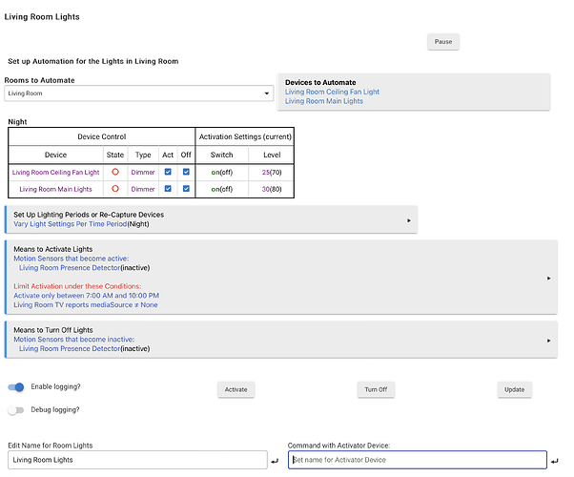Screen dimensions: 574x477
Task: Click Living Room Ceiling Fan Light in table
Action: 55,172
